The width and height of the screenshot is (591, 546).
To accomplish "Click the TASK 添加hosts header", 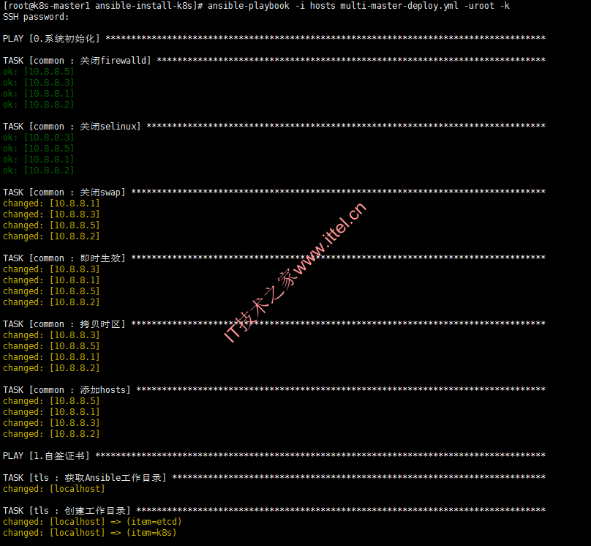I will [x=274, y=390].
